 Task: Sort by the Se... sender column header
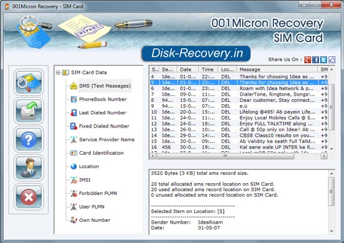pyautogui.click(x=168, y=69)
